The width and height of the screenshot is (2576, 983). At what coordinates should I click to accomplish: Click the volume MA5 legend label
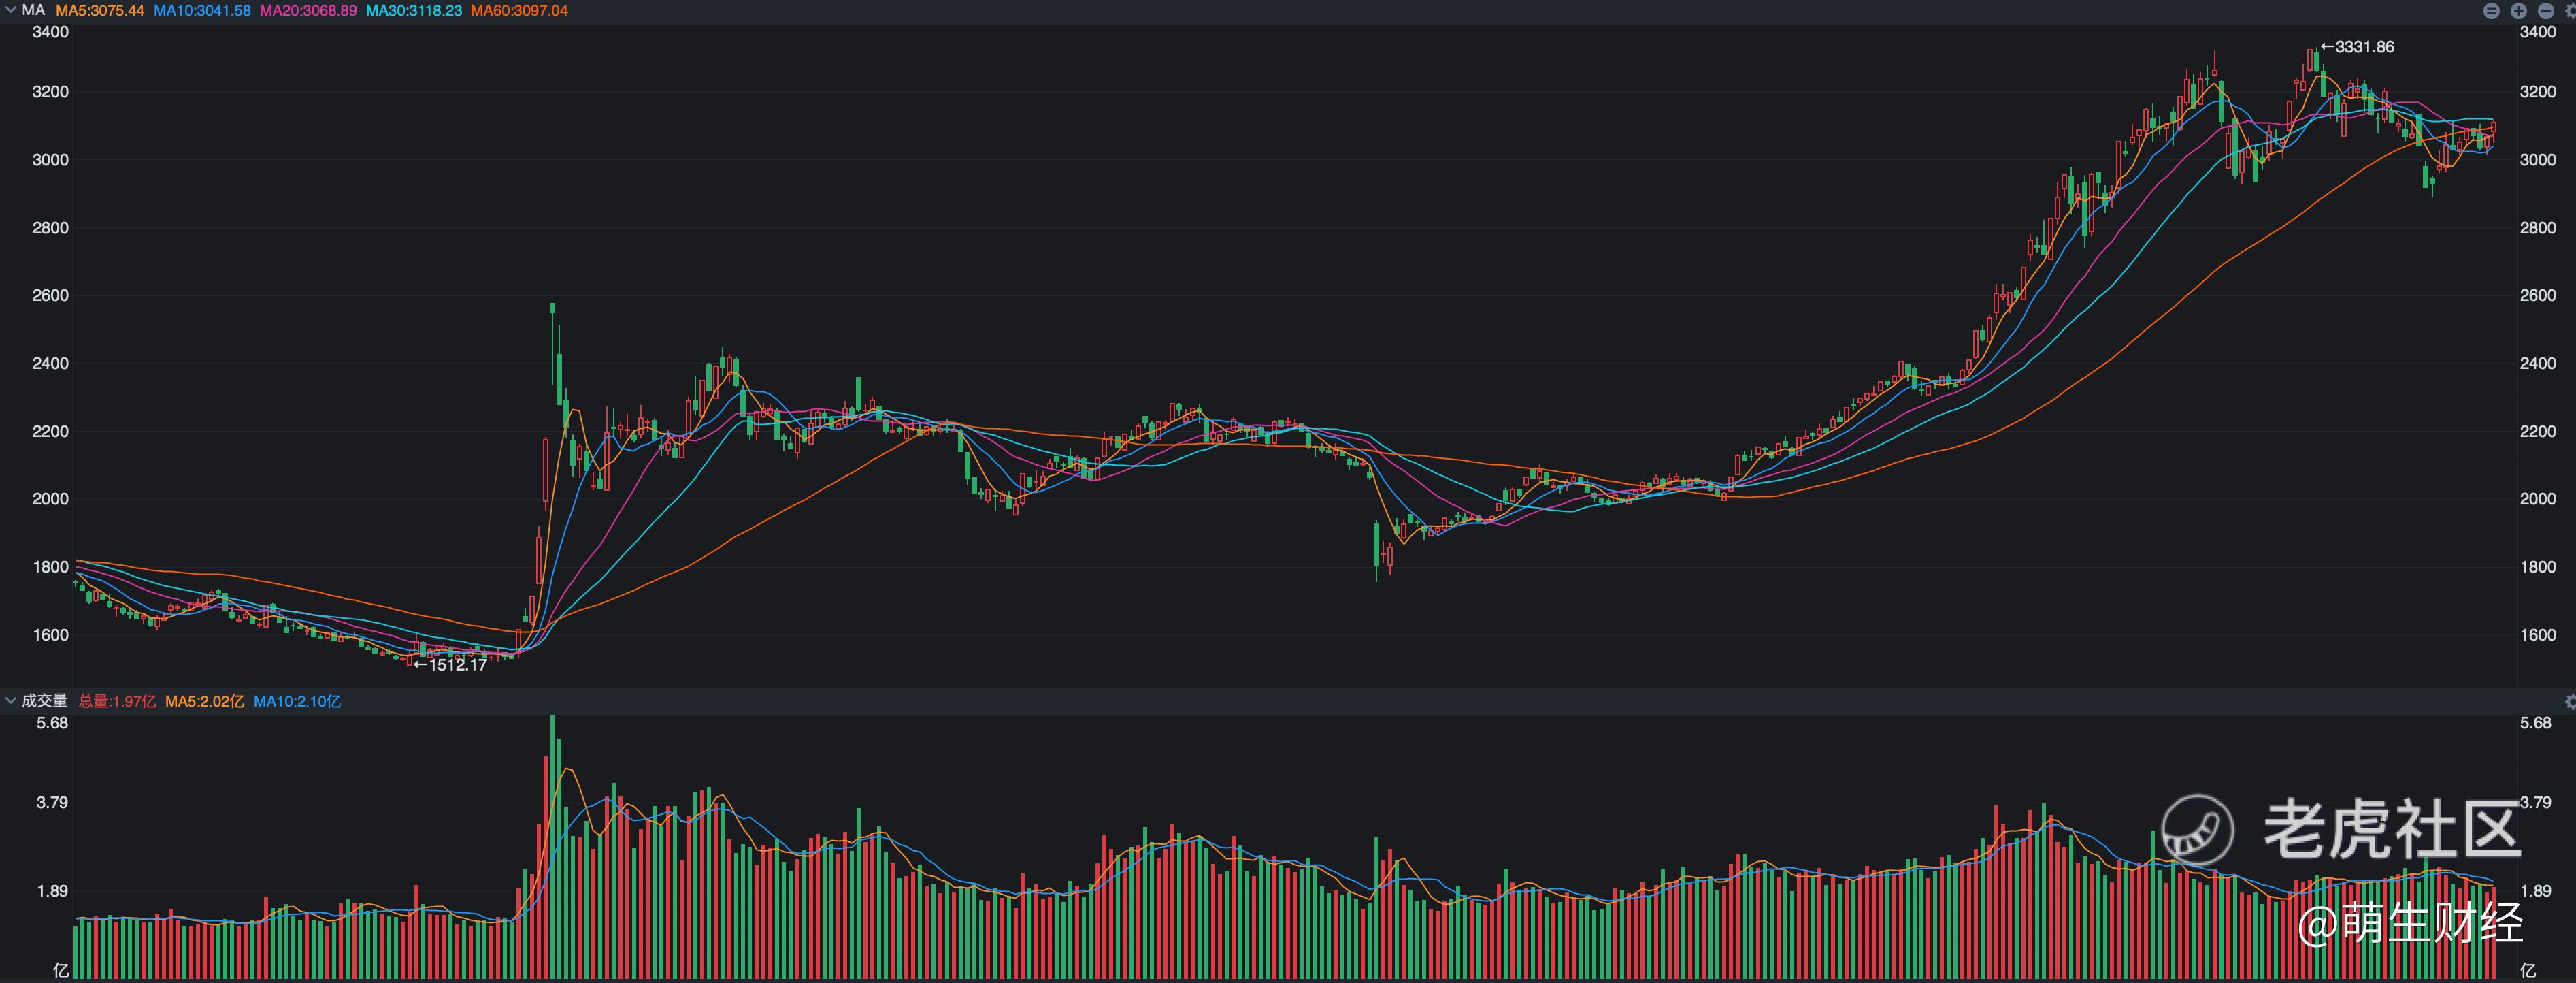click(x=204, y=702)
